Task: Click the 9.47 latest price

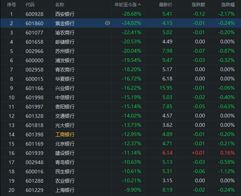Action: 167,60
